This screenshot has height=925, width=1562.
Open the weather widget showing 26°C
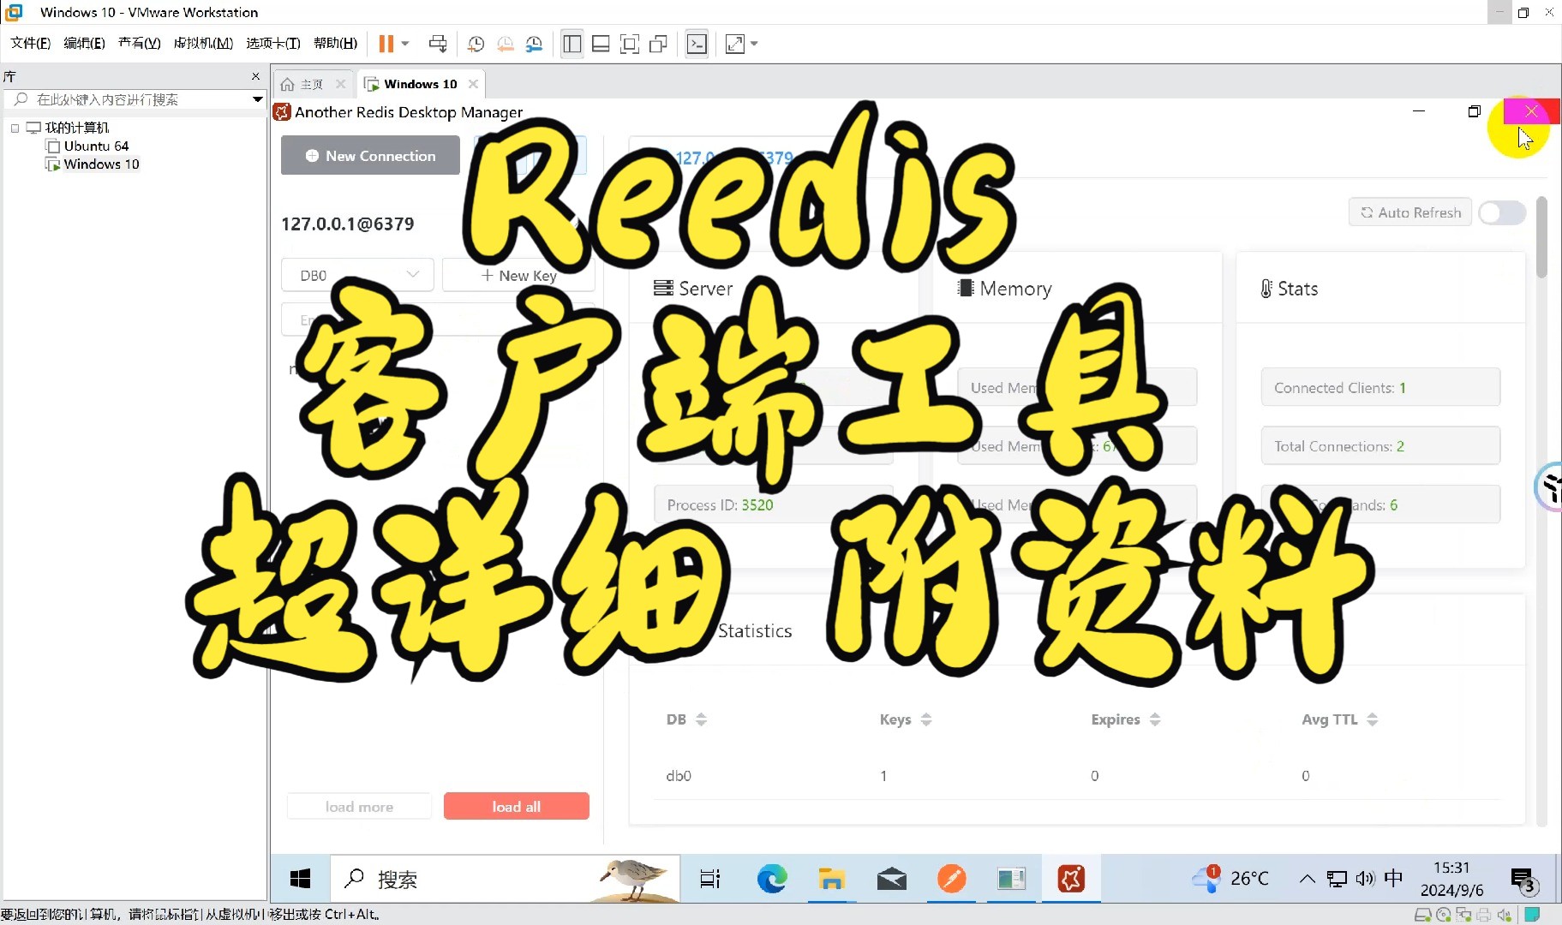coord(1231,879)
